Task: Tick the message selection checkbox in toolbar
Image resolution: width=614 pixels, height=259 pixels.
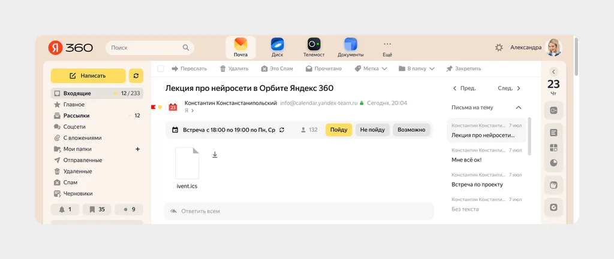Action: coord(161,69)
